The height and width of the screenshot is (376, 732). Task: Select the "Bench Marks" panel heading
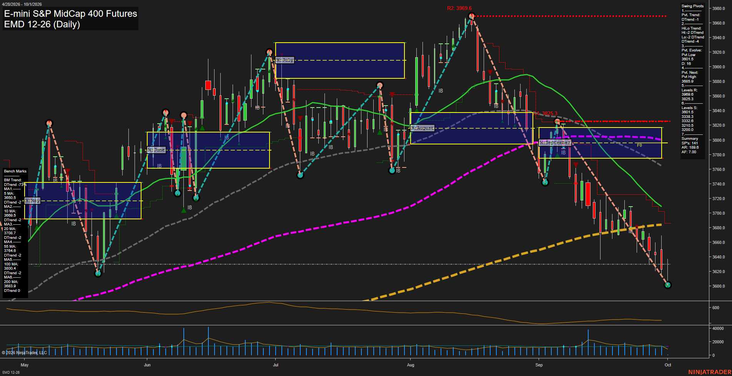[x=15, y=171]
